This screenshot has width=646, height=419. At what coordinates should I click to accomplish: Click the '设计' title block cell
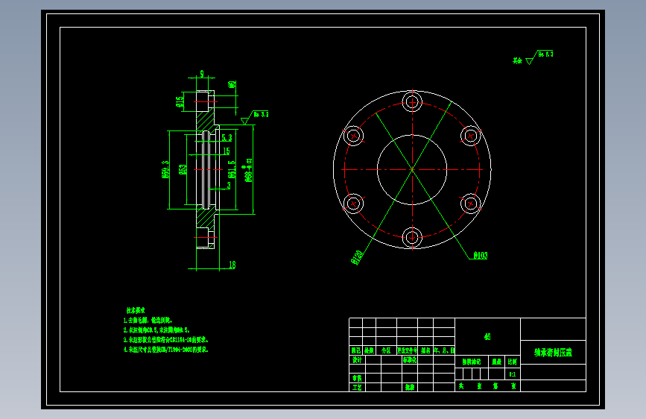click(357, 359)
